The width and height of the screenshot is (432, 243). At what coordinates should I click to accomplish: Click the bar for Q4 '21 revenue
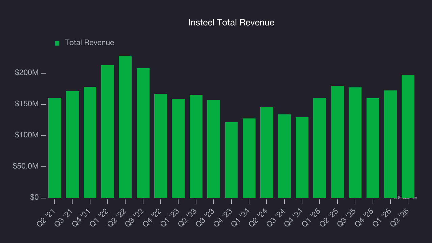90,142
